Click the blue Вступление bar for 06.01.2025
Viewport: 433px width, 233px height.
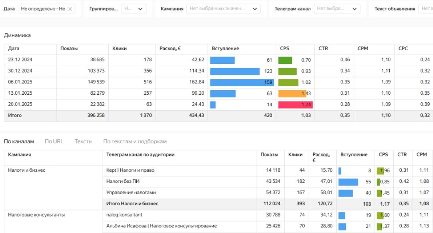coord(242,82)
